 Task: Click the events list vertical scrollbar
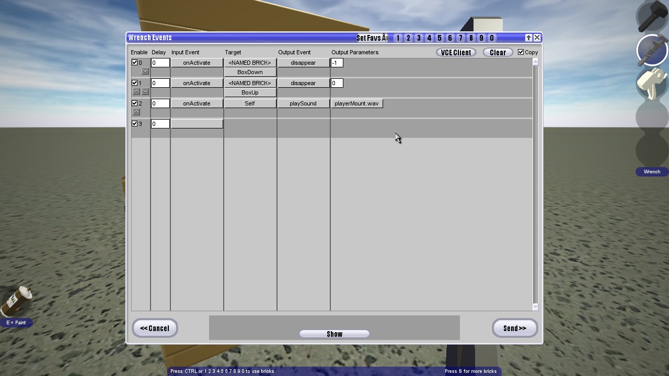[535, 183]
